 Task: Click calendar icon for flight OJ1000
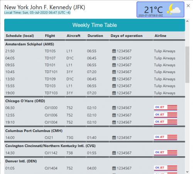[114, 108]
